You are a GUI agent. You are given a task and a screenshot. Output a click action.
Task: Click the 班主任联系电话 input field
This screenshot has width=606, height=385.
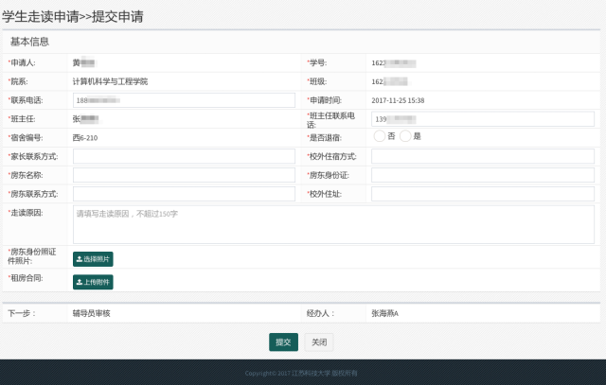(482, 119)
